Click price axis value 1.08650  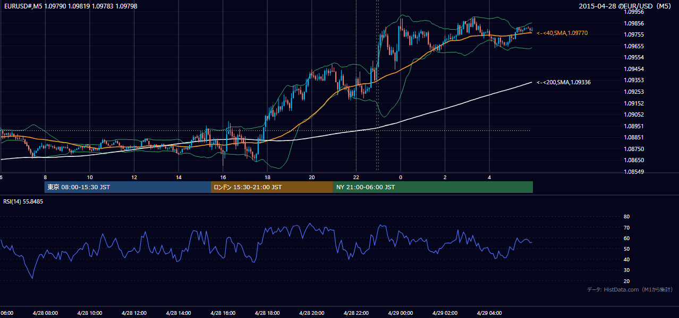[x=633, y=160]
